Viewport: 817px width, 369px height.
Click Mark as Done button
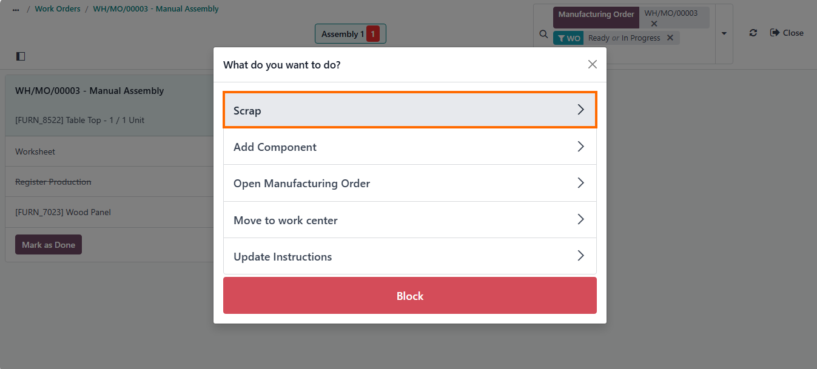coord(49,245)
